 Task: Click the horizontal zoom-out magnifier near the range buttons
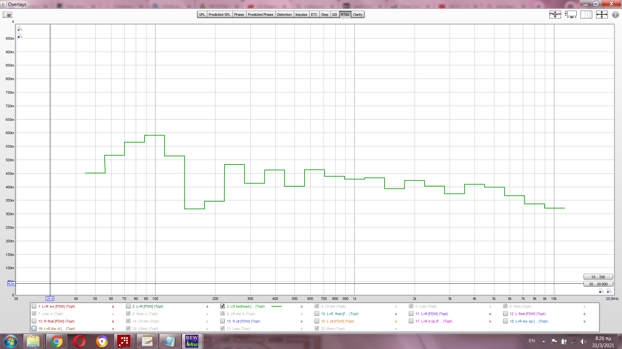click(601, 291)
